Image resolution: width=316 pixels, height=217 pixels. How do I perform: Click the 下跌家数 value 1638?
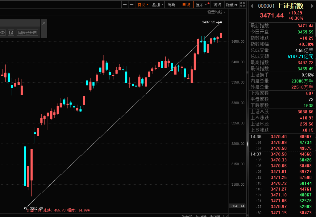click(x=309, y=106)
